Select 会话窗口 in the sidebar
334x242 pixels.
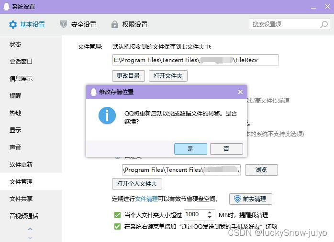coord(31,62)
